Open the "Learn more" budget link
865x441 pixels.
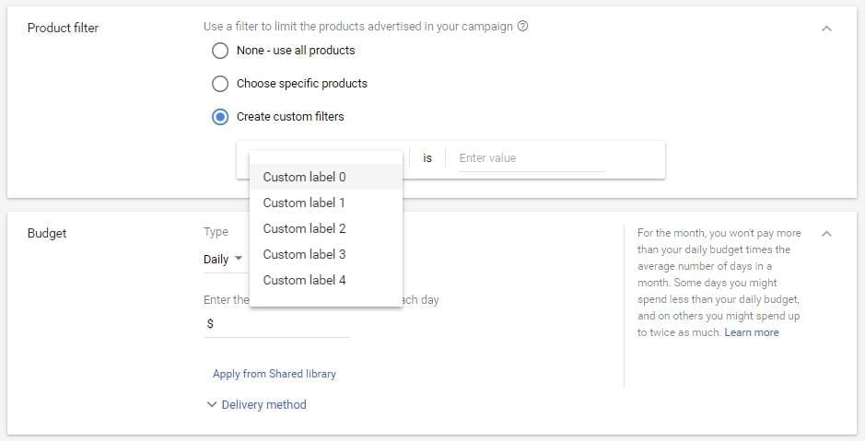(x=752, y=332)
